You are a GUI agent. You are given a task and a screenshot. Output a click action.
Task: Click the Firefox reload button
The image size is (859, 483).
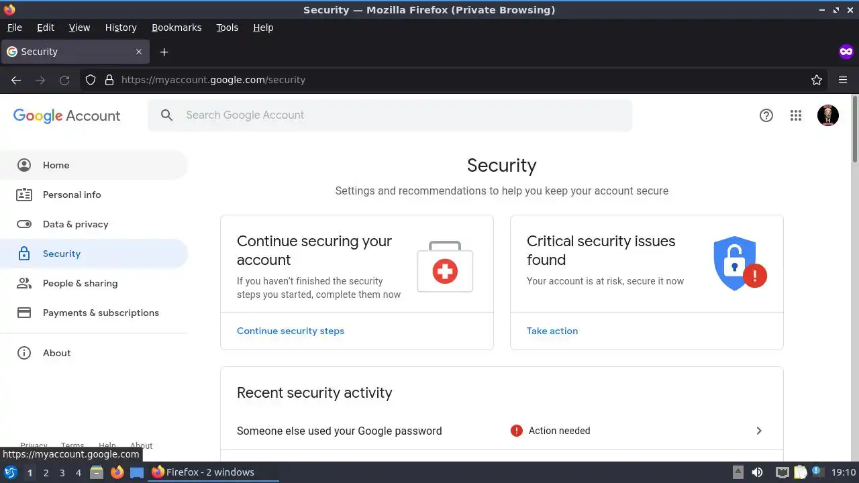(x=64, y=80)
